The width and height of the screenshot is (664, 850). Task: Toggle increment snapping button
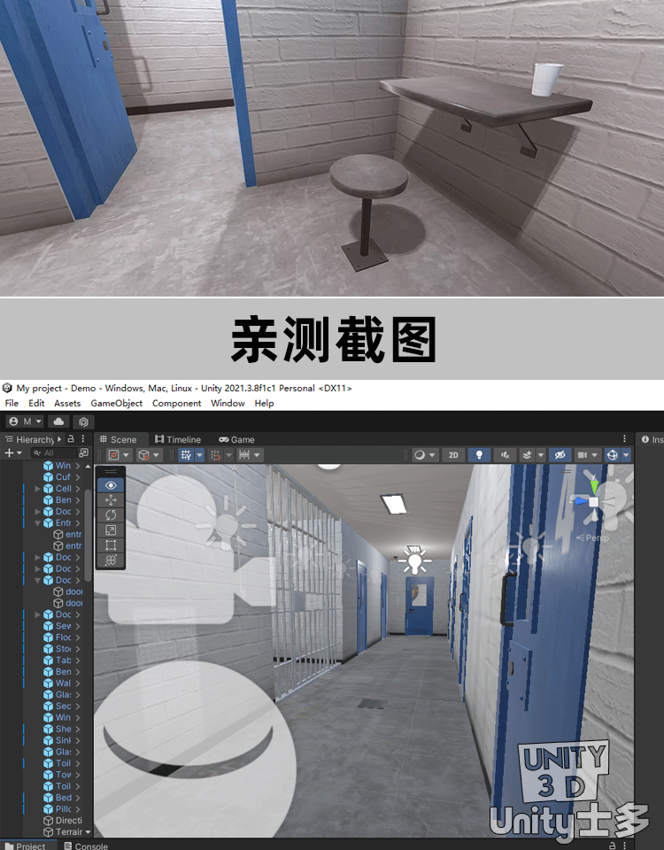pyautogui.click(x=244, y=455)
